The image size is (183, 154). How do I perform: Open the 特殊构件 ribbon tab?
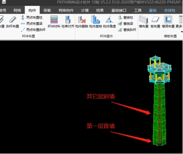66,11
